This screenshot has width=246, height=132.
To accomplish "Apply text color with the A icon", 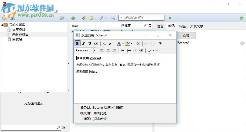I will tap(119, 44).
